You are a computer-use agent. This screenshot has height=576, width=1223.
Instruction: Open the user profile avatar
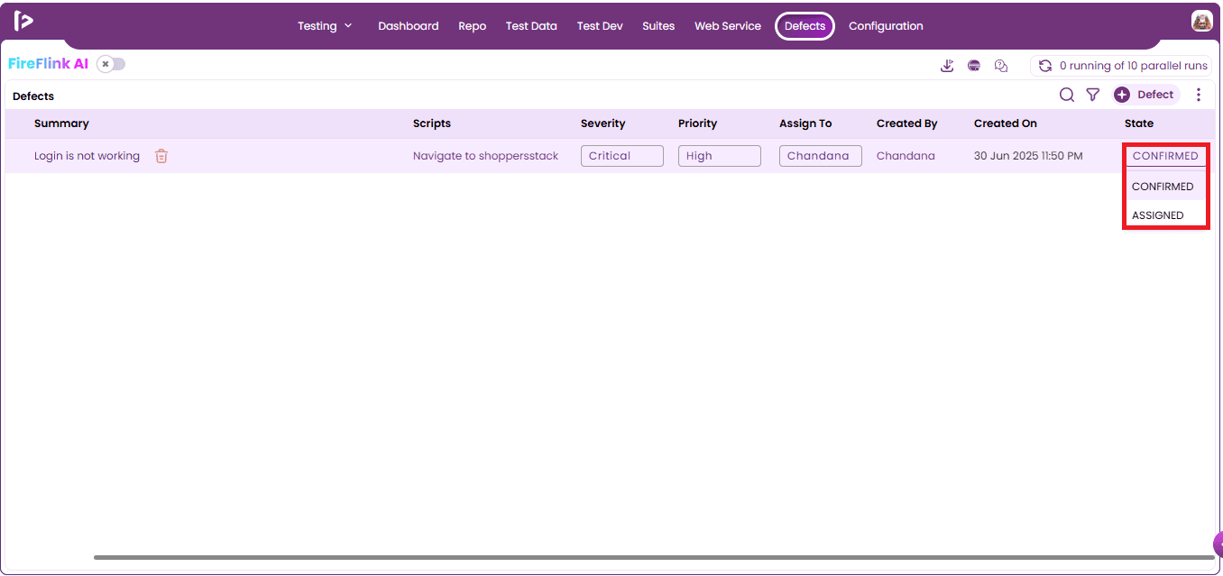coord(1201,21)
